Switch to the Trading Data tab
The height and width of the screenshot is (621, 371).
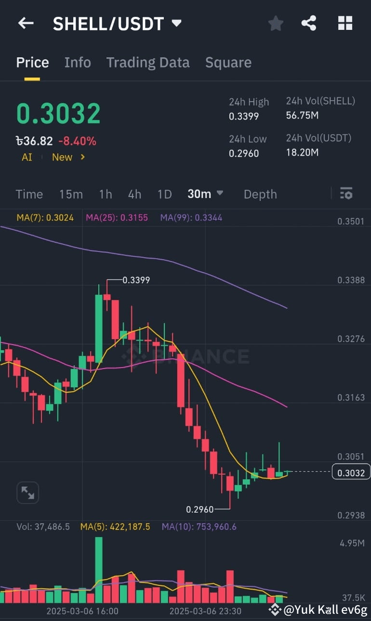click(148, 62)
